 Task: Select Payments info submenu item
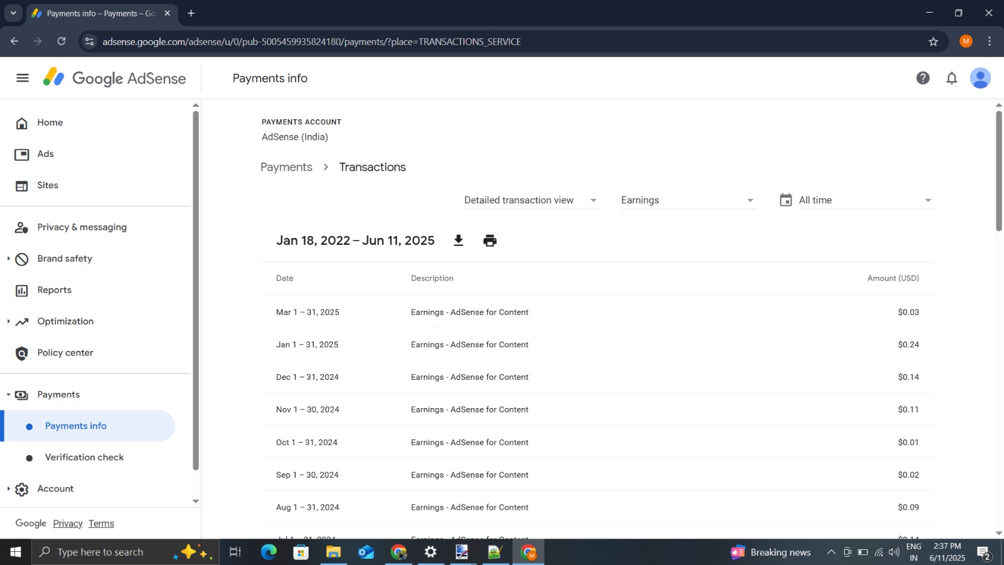coord(88,426)
